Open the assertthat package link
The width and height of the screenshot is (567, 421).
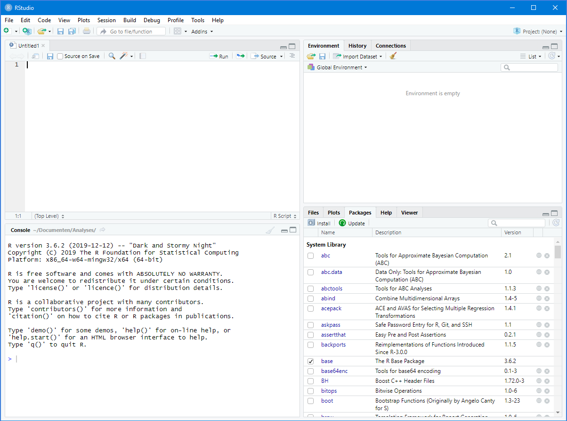[x=333, y=335]
